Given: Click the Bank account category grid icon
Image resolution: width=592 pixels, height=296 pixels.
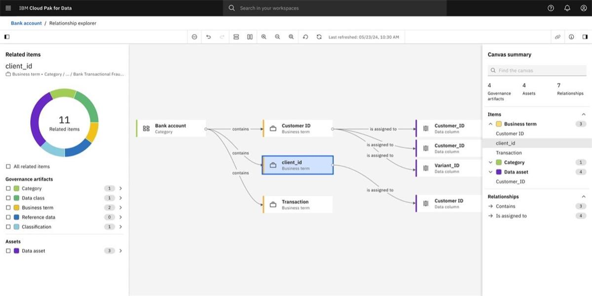Looking at the screenshot, I should point(146,128).
